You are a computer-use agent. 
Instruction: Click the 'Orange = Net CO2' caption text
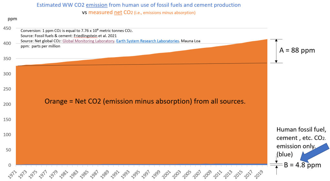point(145,101)
